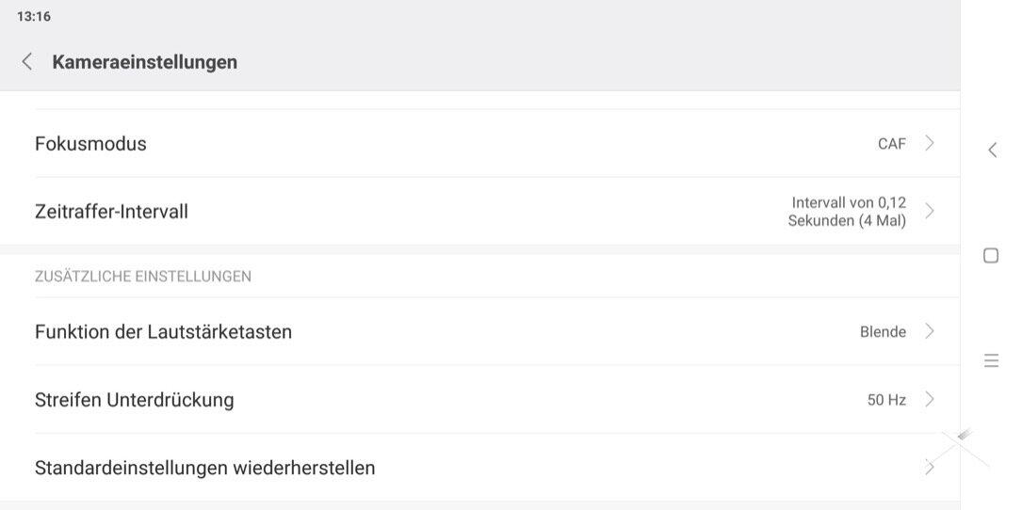Change the 50 Hz anti-banding value

point(886,400)
